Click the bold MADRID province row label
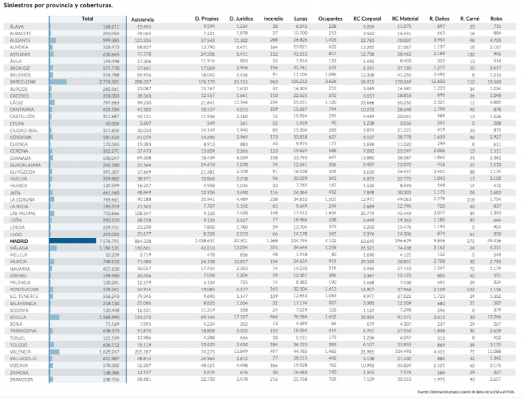523x398 pixels. coord(19,241)
